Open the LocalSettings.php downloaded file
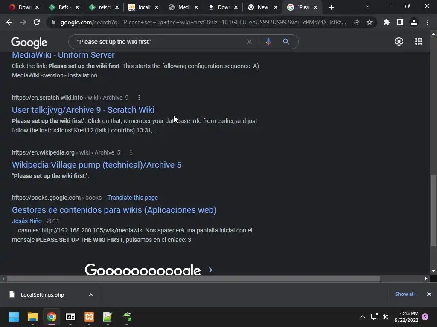This screenshot has height=327, width=437. click(42, 295)
